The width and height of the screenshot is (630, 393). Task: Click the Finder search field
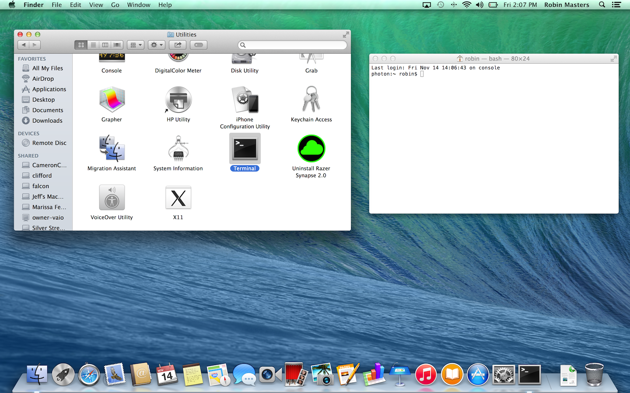pos(292,45)
